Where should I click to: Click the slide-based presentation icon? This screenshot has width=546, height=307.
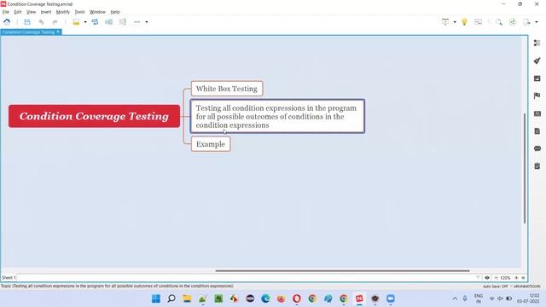pyautogui.click(x=478, y=22)
